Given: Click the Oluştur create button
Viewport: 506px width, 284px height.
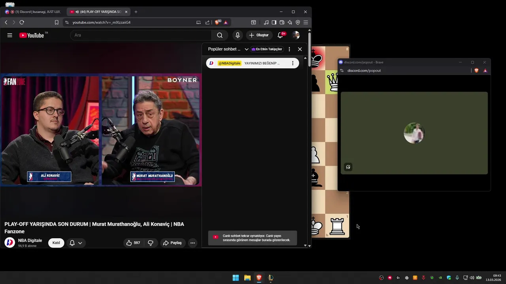Looking at the screenshot, I should tap(259, 35).
